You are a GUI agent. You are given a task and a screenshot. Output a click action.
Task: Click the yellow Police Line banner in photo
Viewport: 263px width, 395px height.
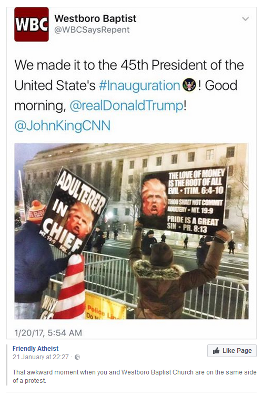point(106,307)
